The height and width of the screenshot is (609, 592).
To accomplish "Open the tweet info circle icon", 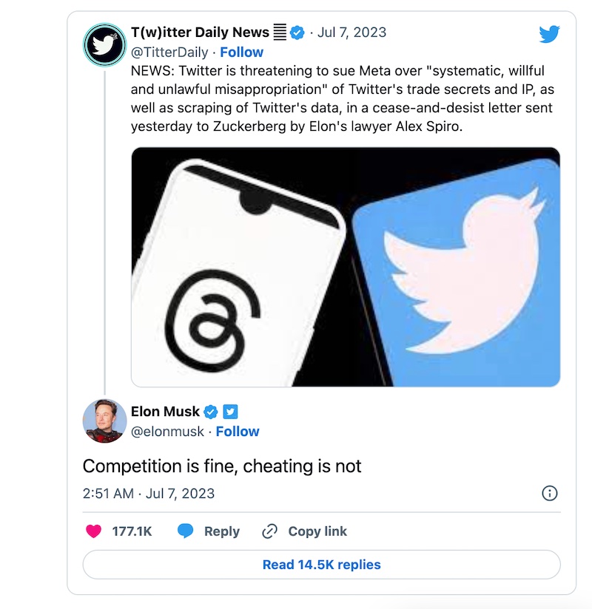I will (550, 494).
